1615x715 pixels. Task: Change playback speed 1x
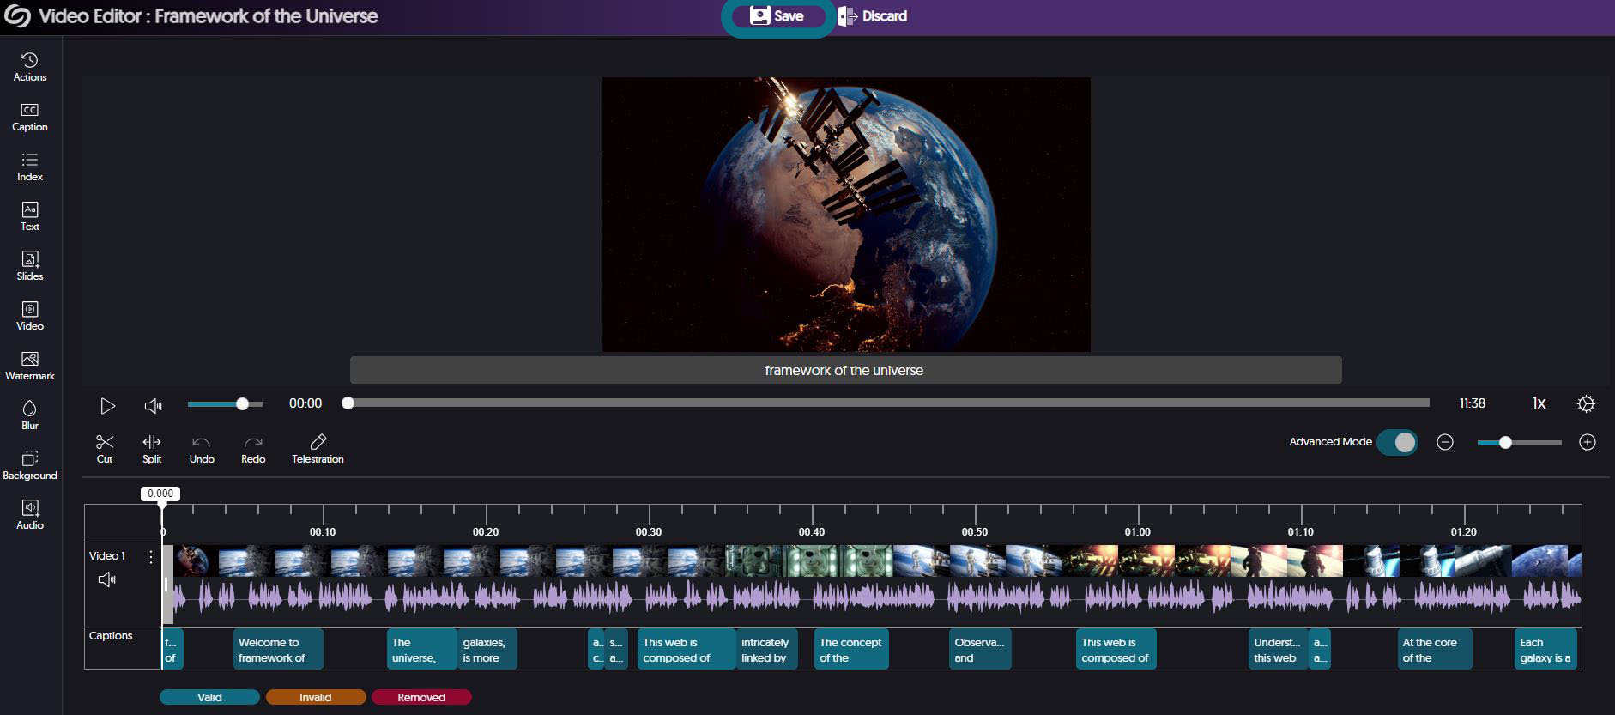(x=1539, y=403)
